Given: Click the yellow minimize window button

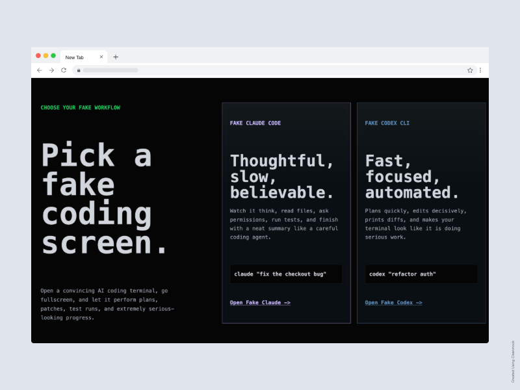Looking at the screenshot, I should pyautogui.click(x=45, y=56).
